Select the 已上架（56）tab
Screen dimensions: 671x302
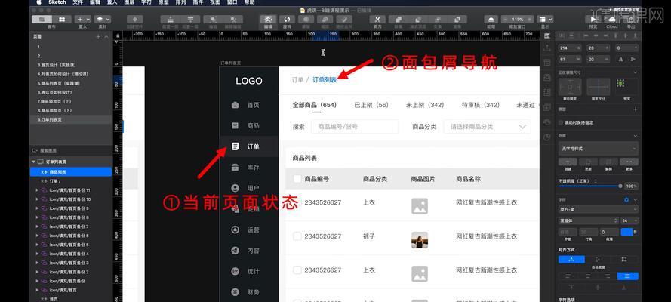coord(371,105)
